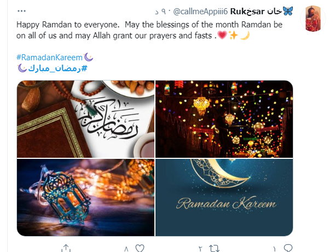Click the share upload icon
The height and width of the screenshot is (252, 335).
[x=66, y=248]
